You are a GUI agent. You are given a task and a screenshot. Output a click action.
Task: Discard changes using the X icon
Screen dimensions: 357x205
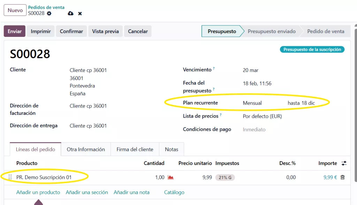[x=79, y=13]
